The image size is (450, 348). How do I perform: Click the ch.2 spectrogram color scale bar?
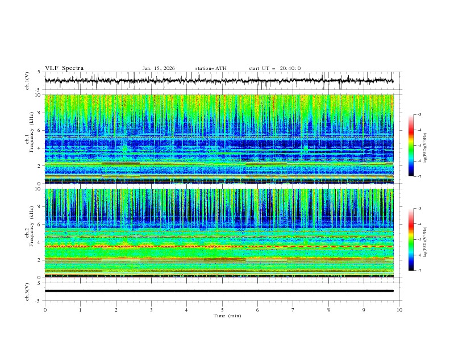point(411,239)
